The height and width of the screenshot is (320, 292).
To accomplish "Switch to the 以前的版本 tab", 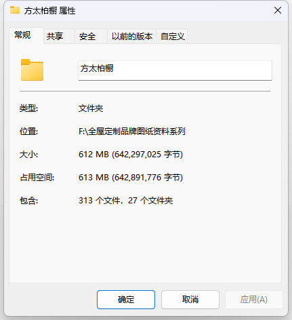I will (132, 36).
